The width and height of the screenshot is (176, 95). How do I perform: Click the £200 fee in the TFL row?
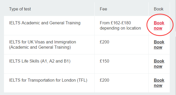pyautogui.click(x=104, y=80)
